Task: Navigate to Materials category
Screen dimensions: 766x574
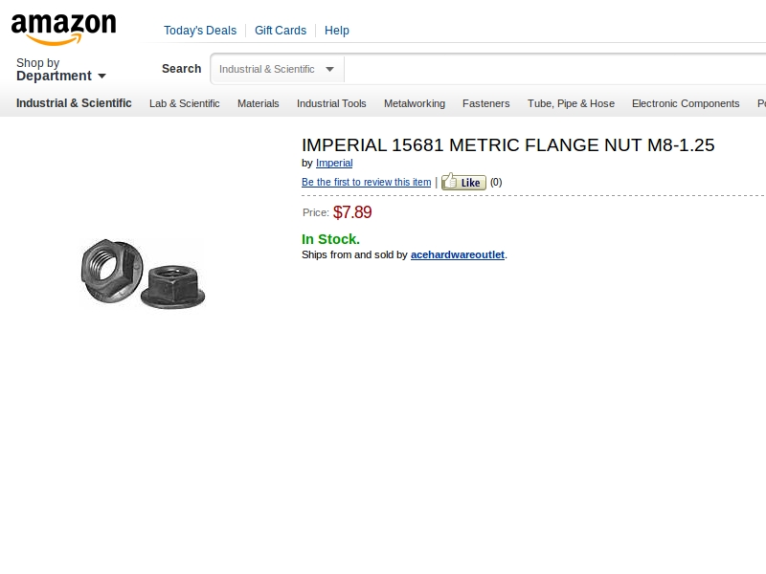Action: (x=259, y=103)
